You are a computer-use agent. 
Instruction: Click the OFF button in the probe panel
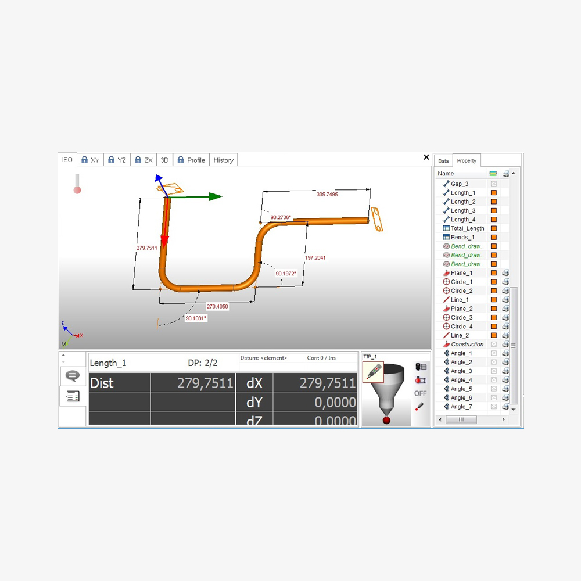(x=420, y=393)
